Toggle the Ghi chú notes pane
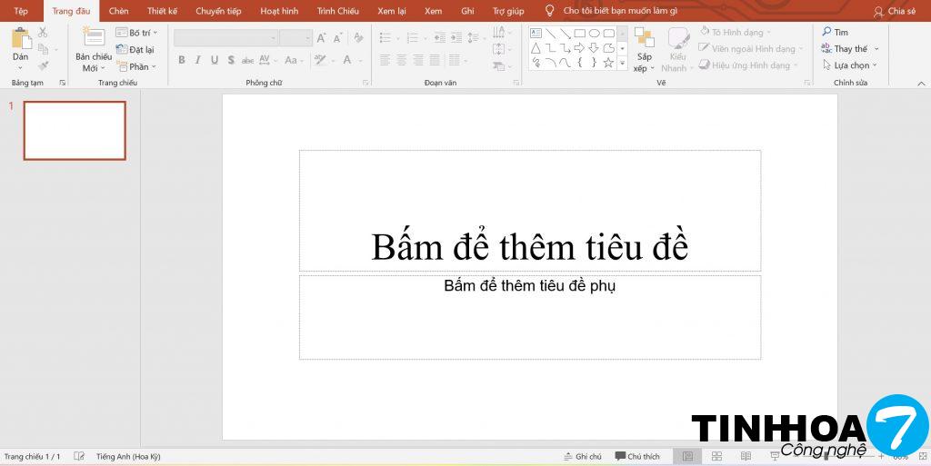The width and height of the screenshot is (931, 466). [582, 456]
